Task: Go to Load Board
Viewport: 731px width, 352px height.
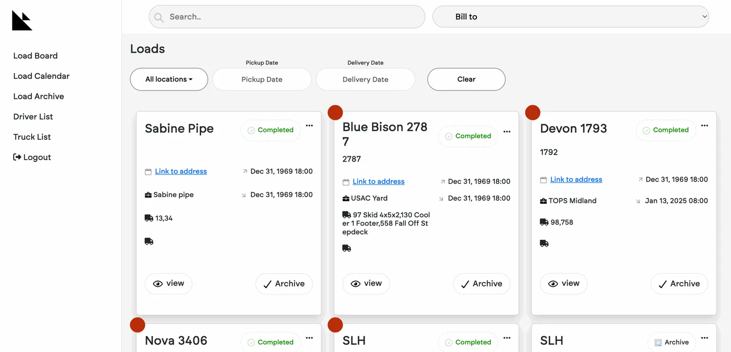Action: [x=36, y=56]
